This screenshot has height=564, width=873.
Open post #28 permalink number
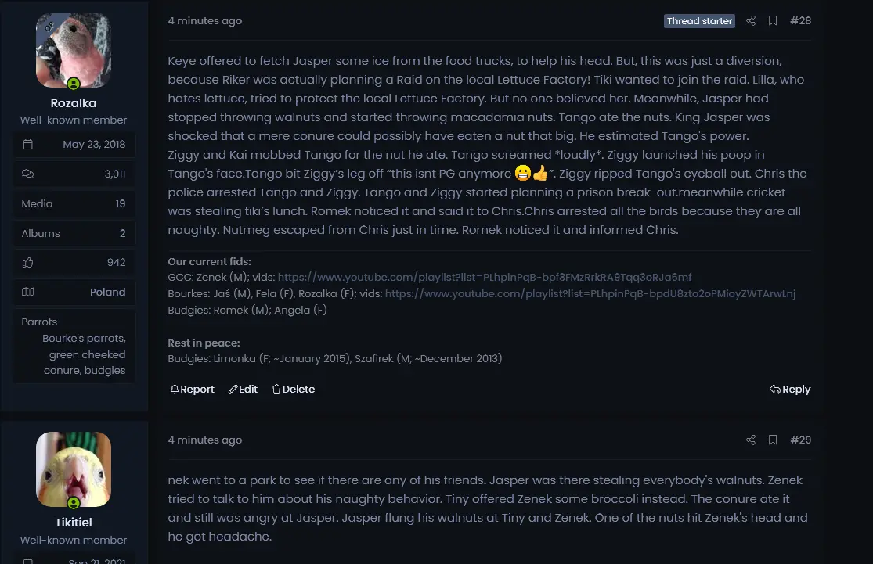(800, 21)
